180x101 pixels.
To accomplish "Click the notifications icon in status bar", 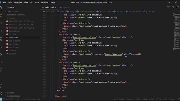I will [x=179, y=99].
